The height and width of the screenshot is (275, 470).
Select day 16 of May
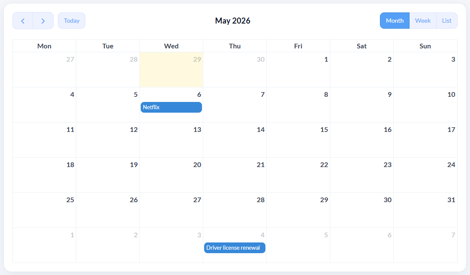362,140
